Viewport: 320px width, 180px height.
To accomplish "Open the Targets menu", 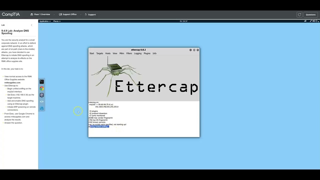I will tap(99, 53).
